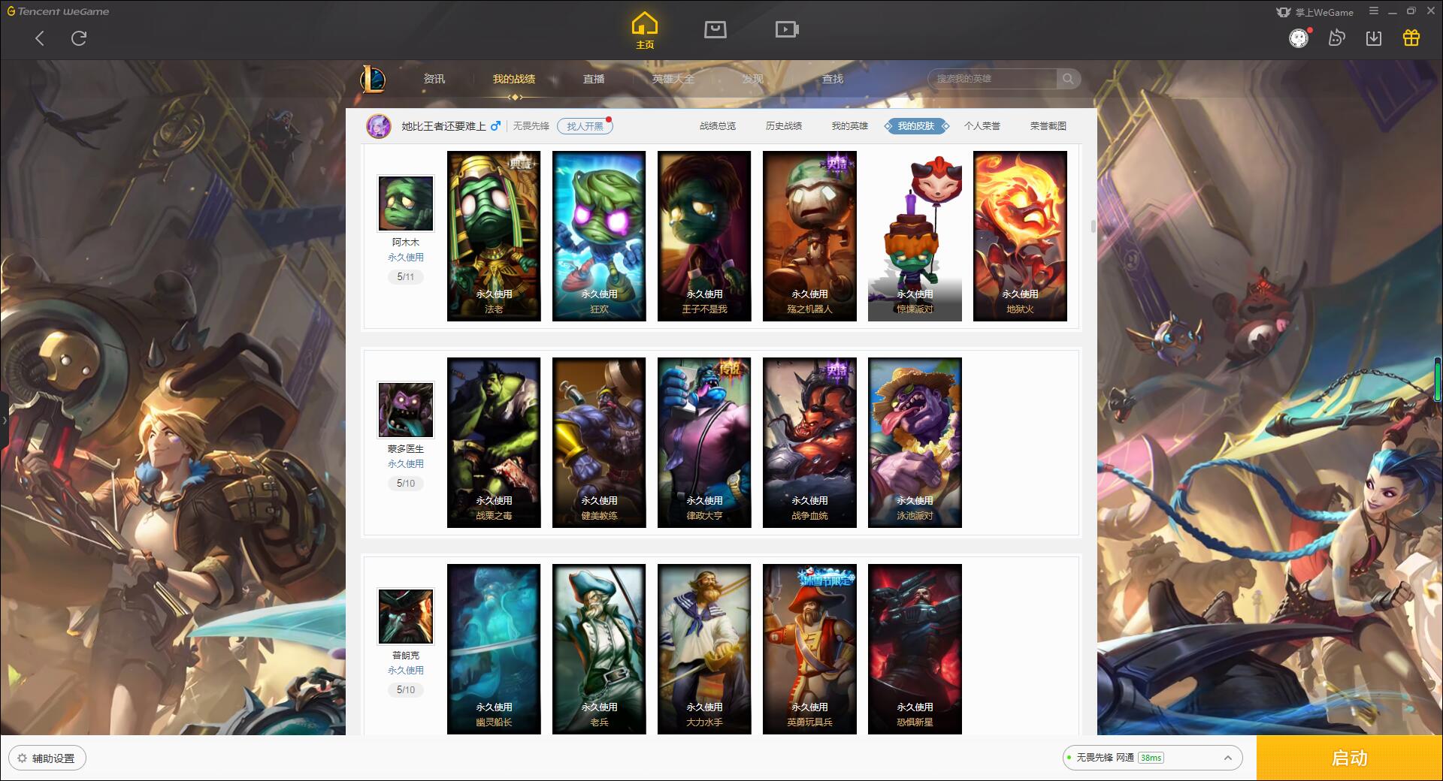
Task: Open the 战争血统 skin card
Action: 809,442
